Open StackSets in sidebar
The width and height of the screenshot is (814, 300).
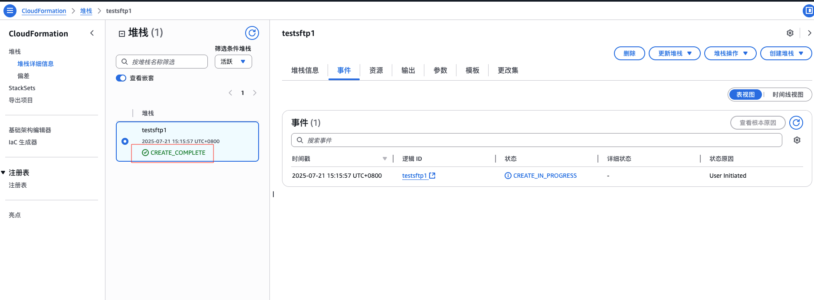click(22, 88)
